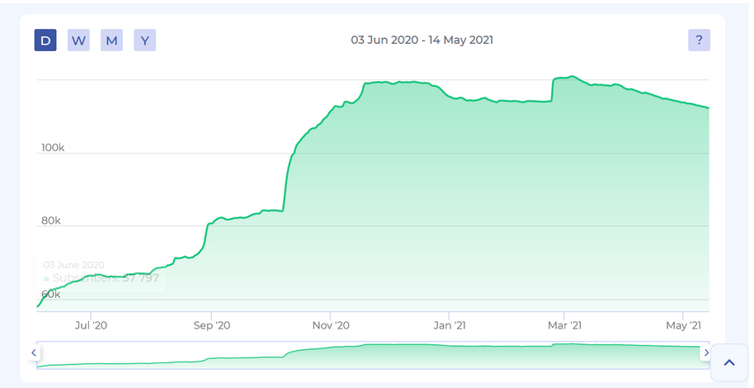The height and width of the screenshot is (388, 754).
Task: Click the 100k y-axis label
Action: 53,148
